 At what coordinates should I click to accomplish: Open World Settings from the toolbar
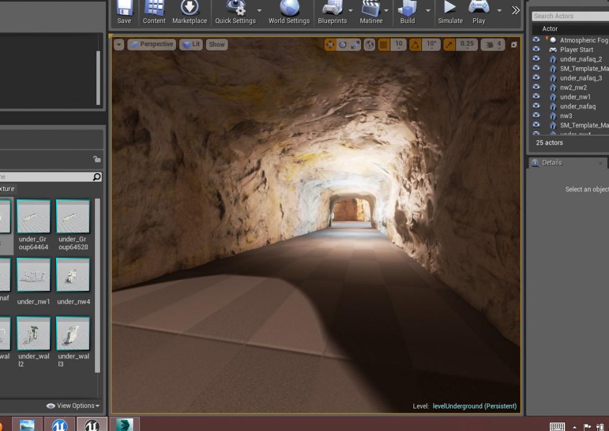(289, 12)
